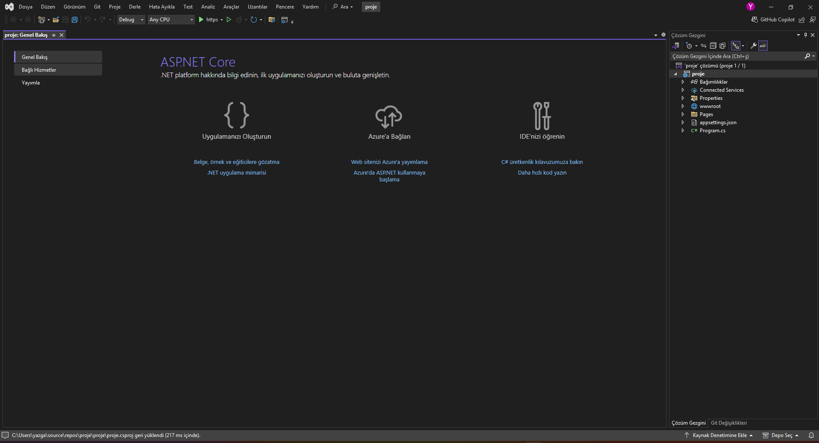Open Azure'da ASP.NET kullanmaya başlama link
819x443 pixels.
pos(389,176)
